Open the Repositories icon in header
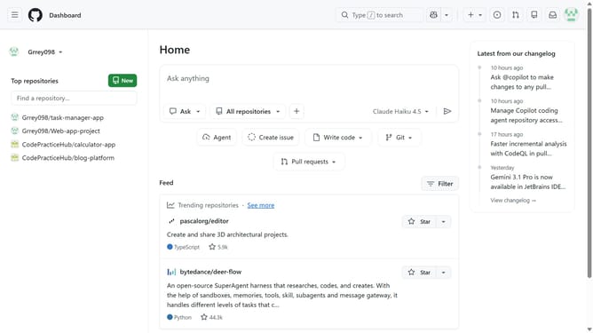Screen dimensions: 593x333 534,15
